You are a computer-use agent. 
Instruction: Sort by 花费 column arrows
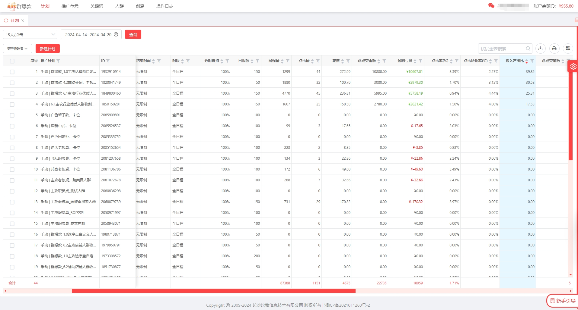coord(343,61)
